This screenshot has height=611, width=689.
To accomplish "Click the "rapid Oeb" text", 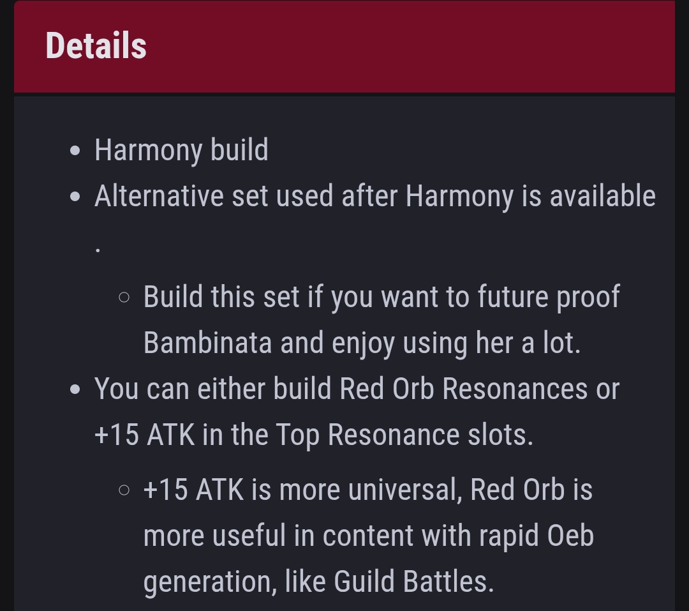I will click(536, 536).
